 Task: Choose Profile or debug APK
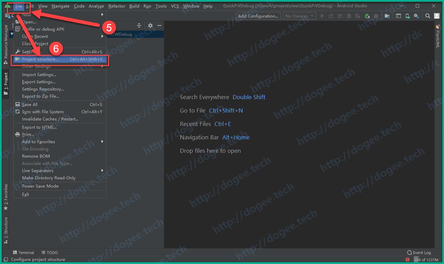(60, 29)
